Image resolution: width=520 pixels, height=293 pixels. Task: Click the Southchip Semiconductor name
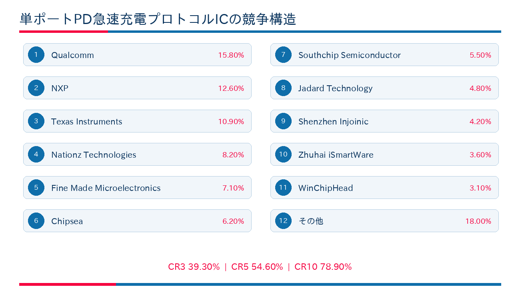tap(349, 55)
